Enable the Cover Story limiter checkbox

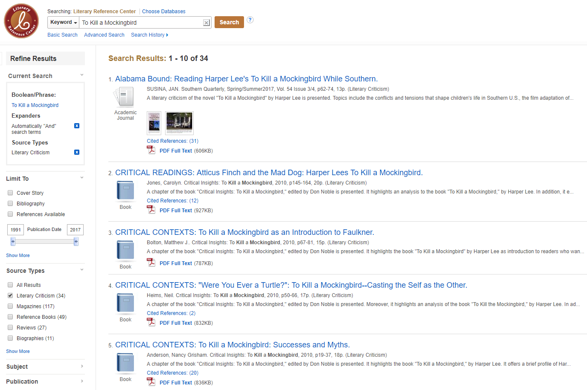10,193
